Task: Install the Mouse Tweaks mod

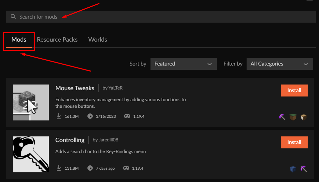Action: point(294,91)
